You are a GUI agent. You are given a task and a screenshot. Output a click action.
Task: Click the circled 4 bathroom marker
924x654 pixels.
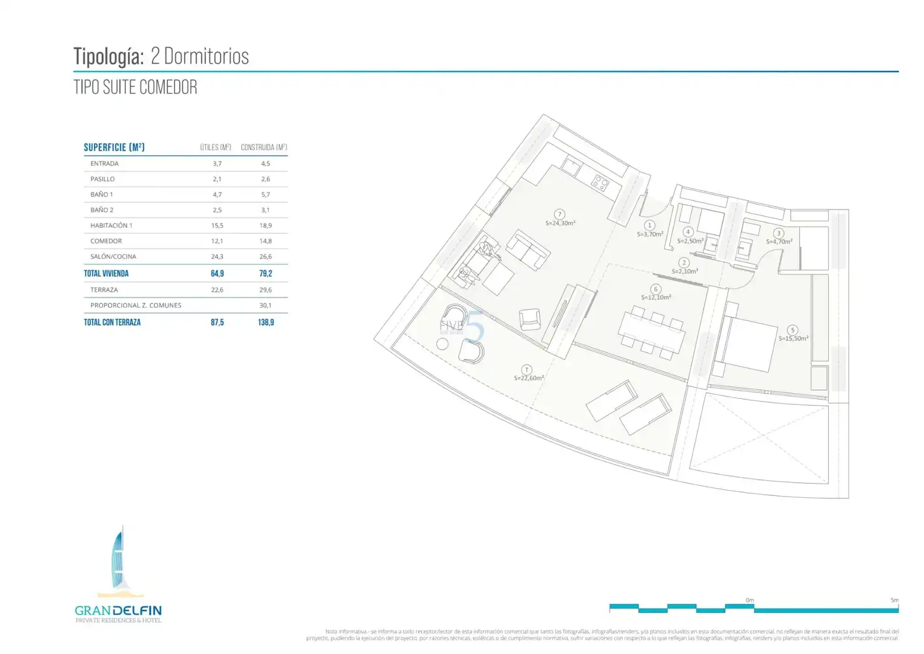(688, 232)
